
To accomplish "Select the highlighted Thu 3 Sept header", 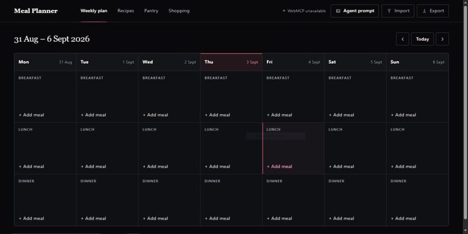I will (231, 62).
